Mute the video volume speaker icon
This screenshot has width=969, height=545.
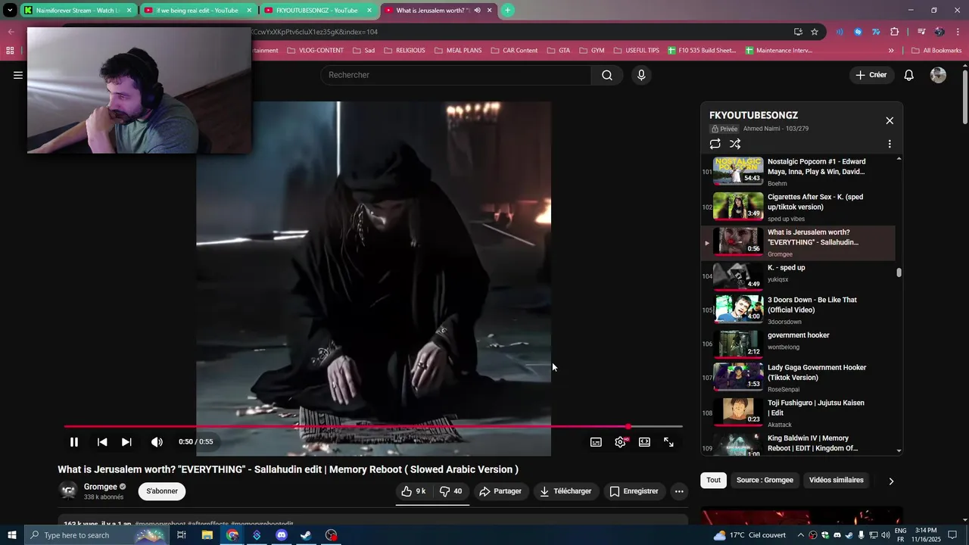tap(157, 442)
